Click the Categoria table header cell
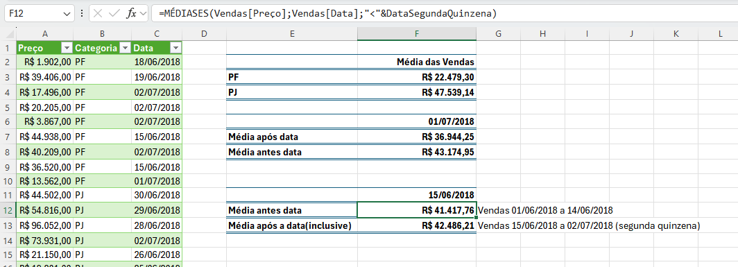This screenshot has height=267, width=738. pos(103,48)
